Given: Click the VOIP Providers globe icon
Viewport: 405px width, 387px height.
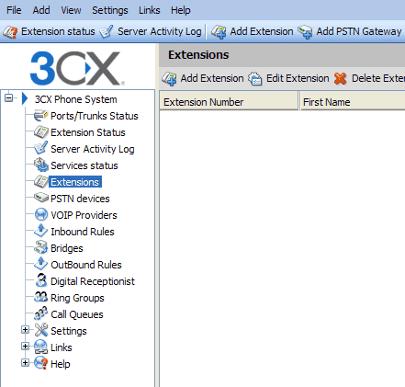Looking at the screenshot, I should [x=40, y=214].
